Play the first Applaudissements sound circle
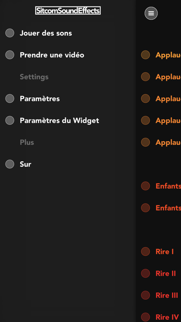This screenshot has width=181, height=322. [145, 55]
